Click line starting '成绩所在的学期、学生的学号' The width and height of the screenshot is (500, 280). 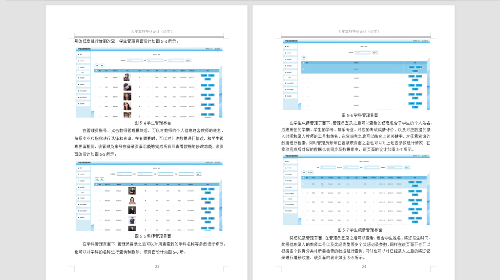coord(356,130)
